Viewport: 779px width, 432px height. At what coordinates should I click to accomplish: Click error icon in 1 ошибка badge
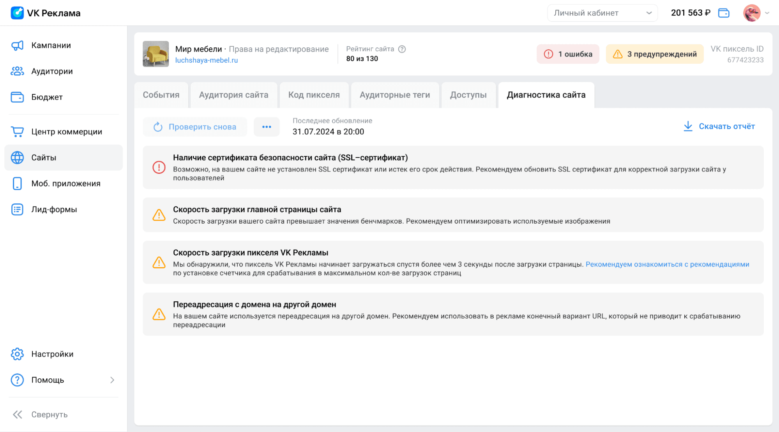pos(548,54)
